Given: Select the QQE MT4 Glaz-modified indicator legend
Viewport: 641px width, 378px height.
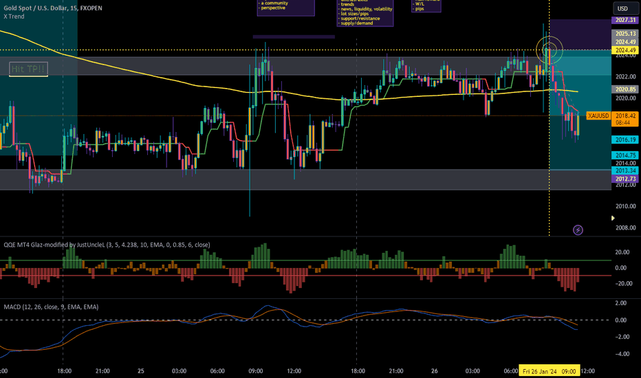Looking at the screenshot, I should pyautogui.click(x=107, y=245).
